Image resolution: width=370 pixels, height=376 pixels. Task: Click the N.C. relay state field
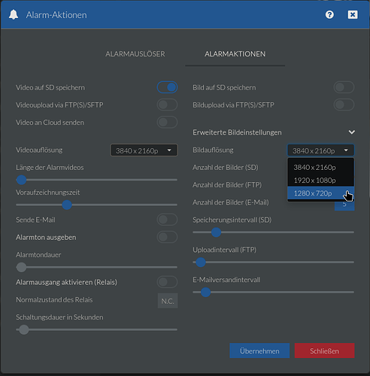click(x=168, y=301)
